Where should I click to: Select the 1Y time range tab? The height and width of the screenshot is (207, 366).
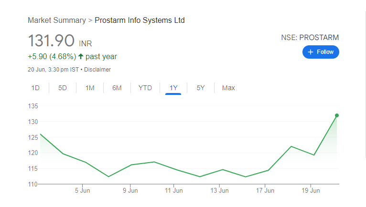coord(173,88)
